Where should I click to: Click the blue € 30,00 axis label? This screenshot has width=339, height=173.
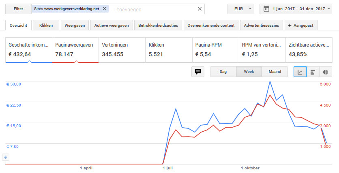(14, 84)
